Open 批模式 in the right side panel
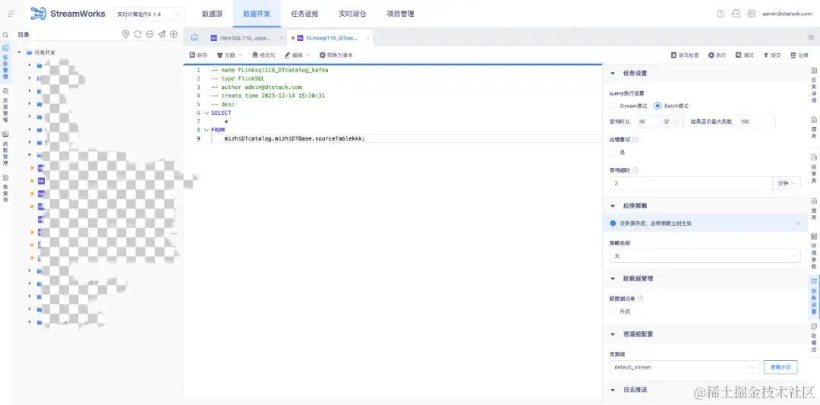 (814, 337)
